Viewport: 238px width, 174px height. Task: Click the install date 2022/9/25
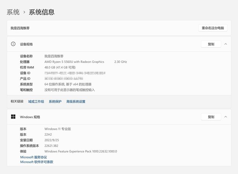(52, 140)
